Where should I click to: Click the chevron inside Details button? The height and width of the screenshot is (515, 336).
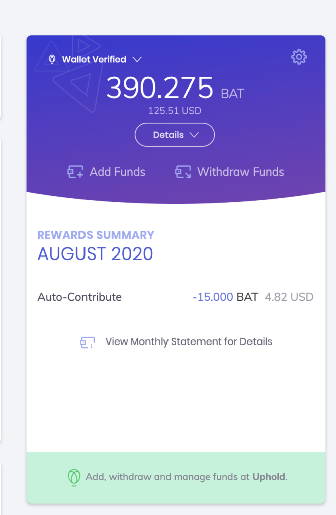click(x=194, y=135)
